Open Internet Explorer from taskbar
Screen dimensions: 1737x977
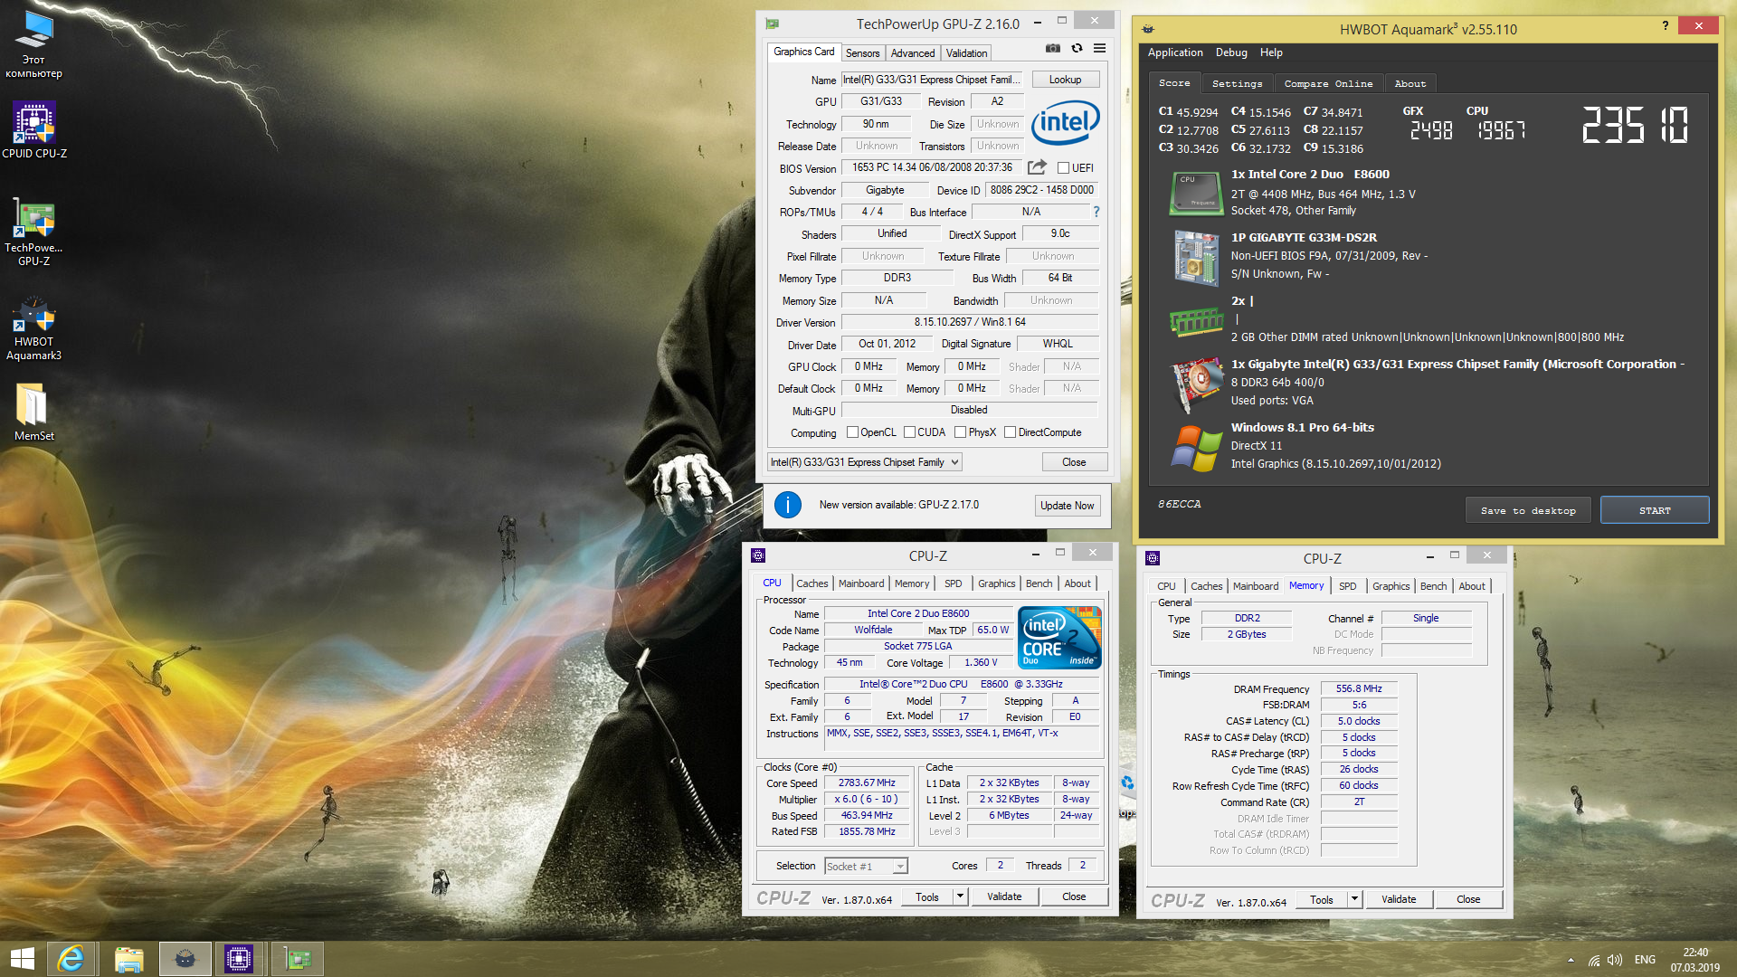click(x=71, y=959)
